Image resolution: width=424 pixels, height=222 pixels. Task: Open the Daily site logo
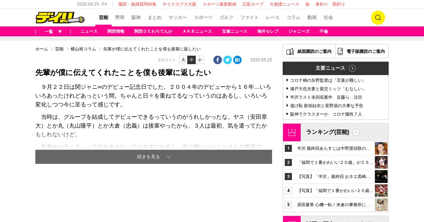(x=60, y=18)
